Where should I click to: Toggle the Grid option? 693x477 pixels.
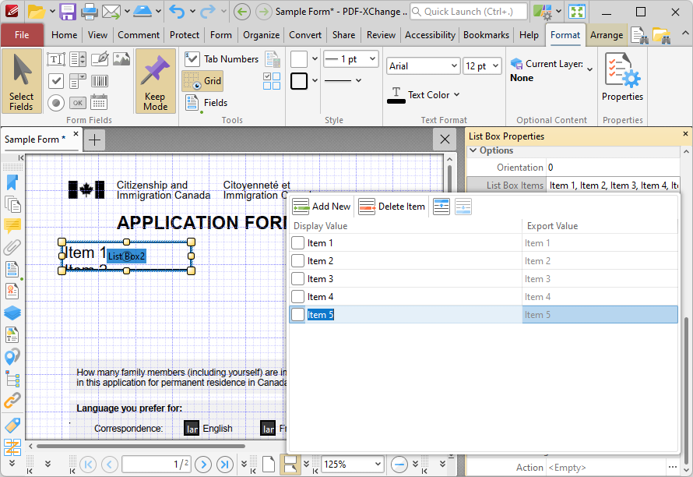point(202,81)
